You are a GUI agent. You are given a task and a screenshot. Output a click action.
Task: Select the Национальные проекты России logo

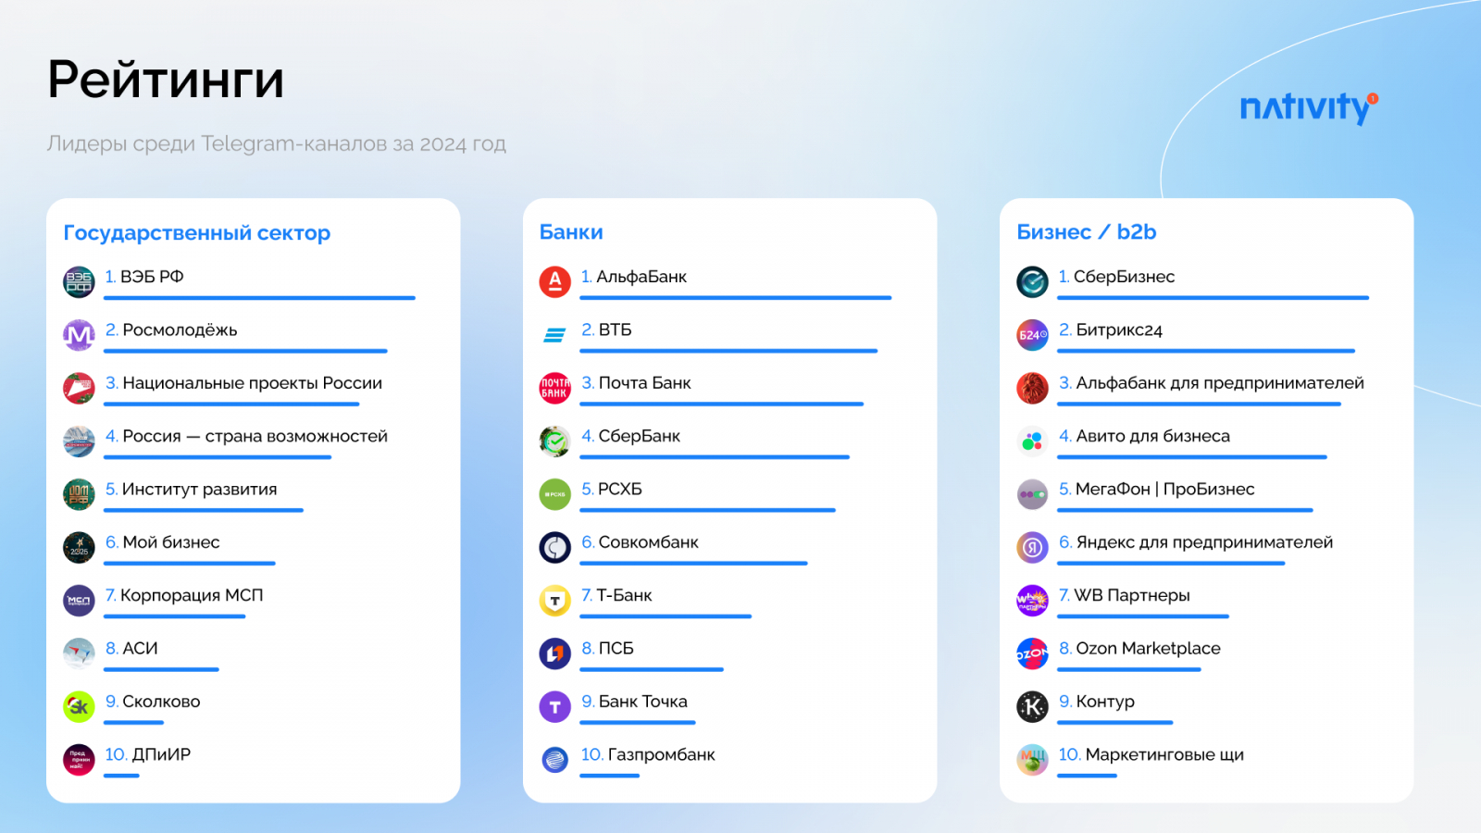tap(79, 389)
